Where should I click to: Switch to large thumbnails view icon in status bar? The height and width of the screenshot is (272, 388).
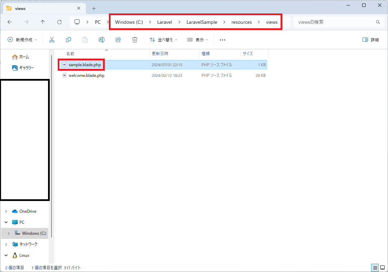(382, 268)
